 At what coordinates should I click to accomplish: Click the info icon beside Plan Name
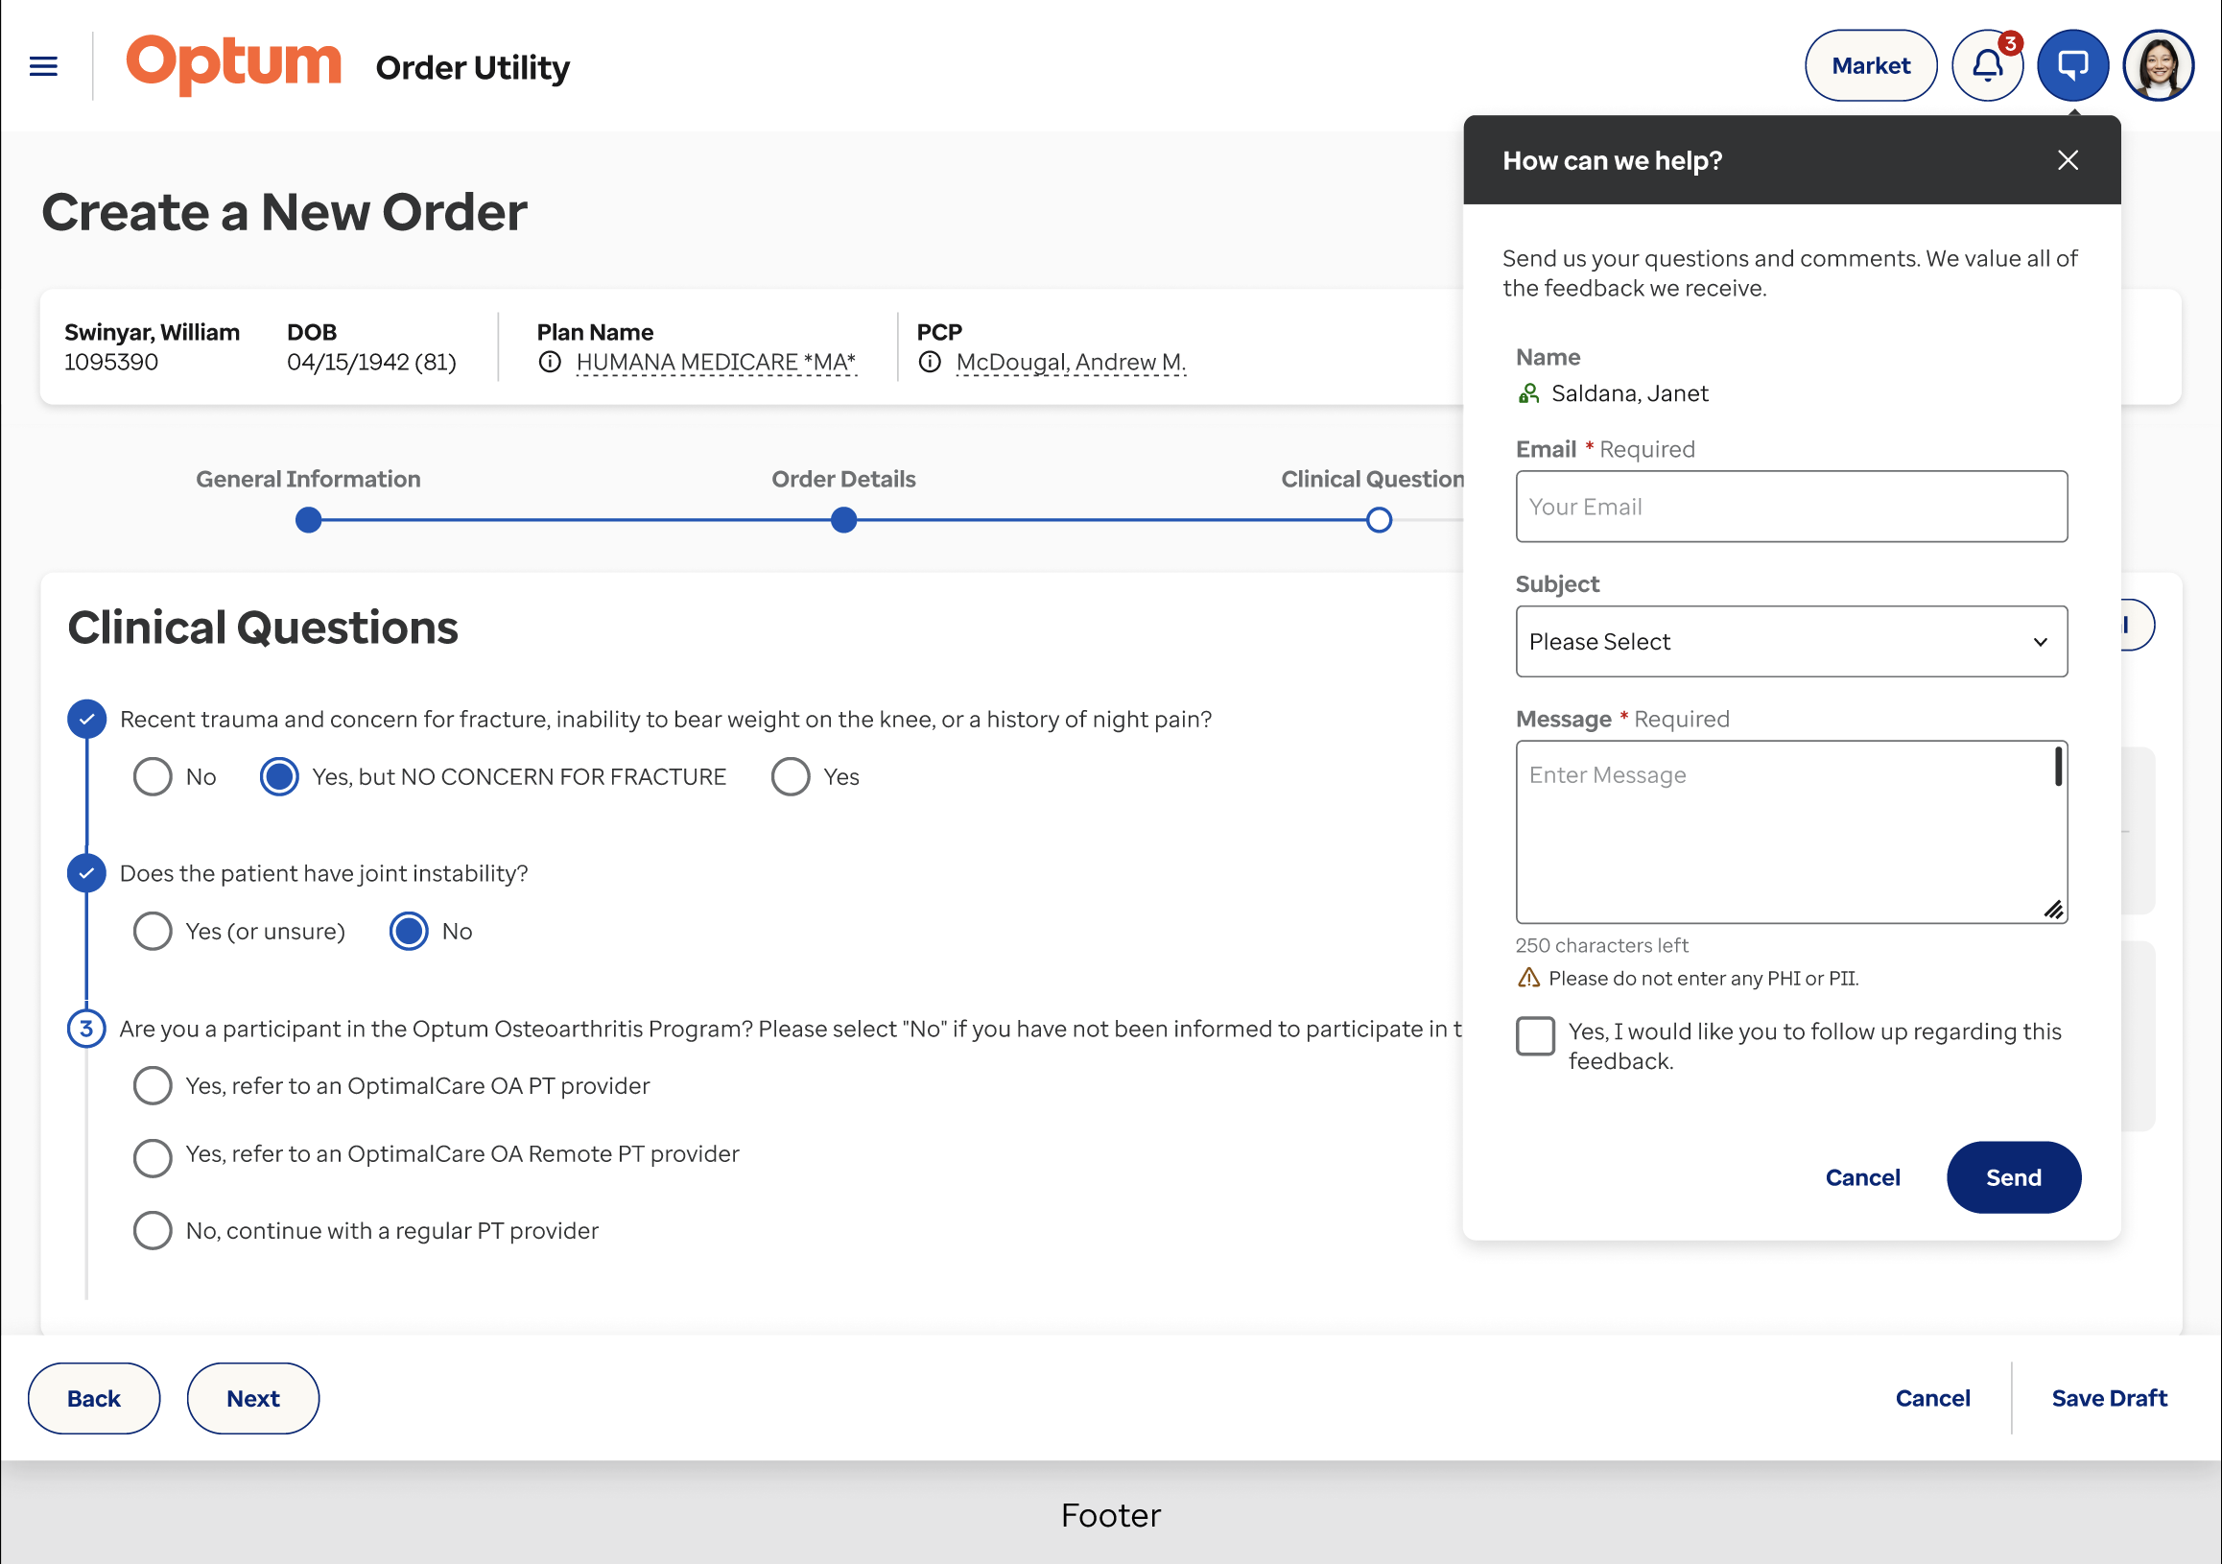(550, 362)
